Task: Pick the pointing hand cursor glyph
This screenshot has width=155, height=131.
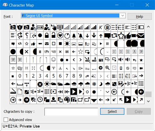Action: (54, 28)
